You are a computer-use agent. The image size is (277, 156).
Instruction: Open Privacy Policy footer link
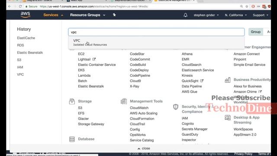[243, 154]
